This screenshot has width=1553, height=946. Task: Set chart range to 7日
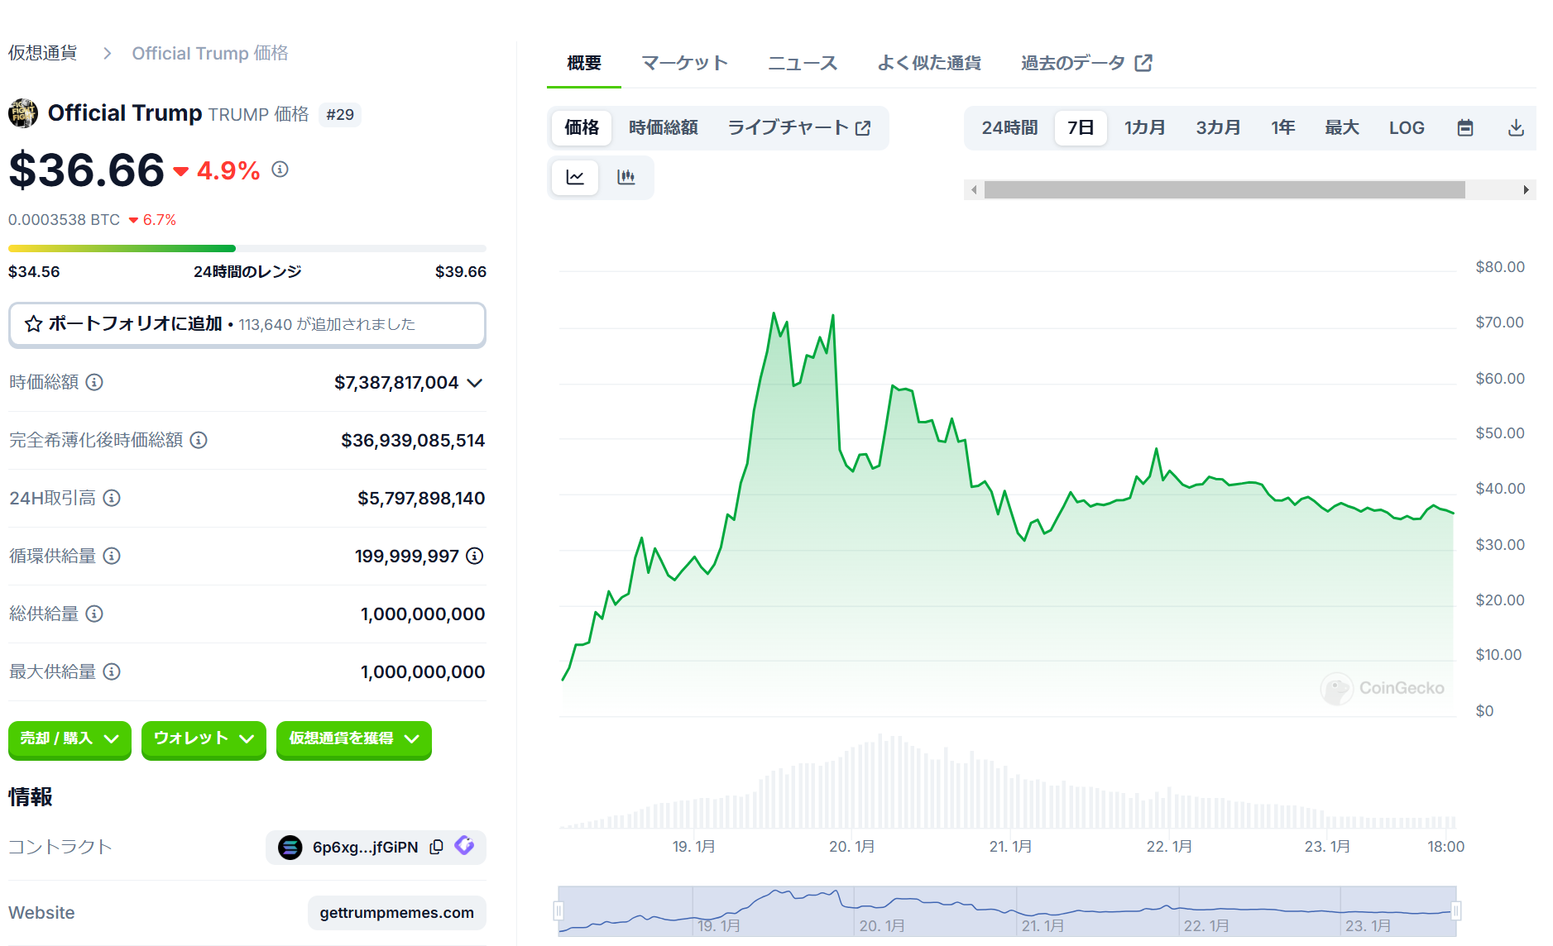[x=1081, y=127]
